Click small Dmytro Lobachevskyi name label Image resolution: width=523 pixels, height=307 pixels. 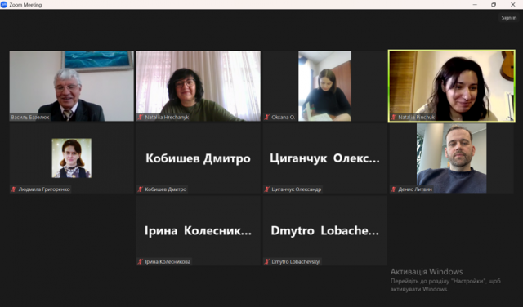pos(296,261)
